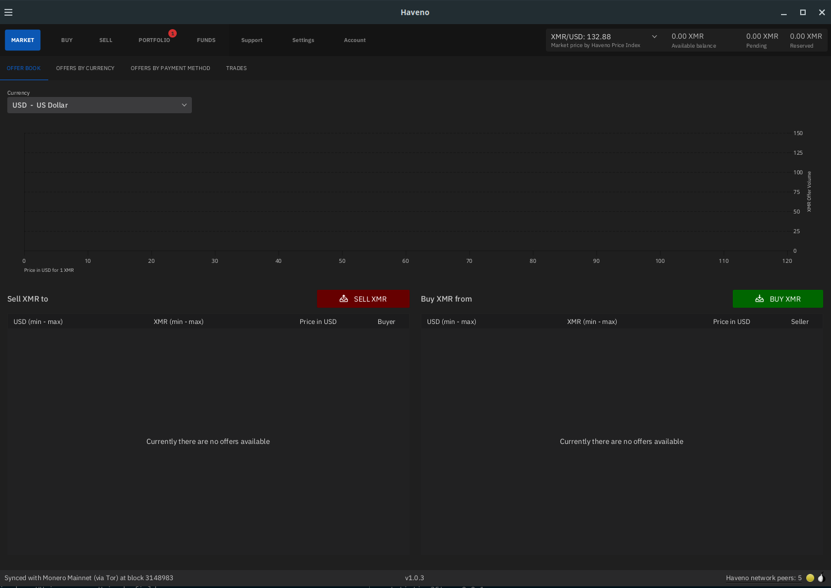Viewport: 831px width, 588px height.
Task: Click the upload icon on SELL XMR button
Action: [x=343, y=299]
